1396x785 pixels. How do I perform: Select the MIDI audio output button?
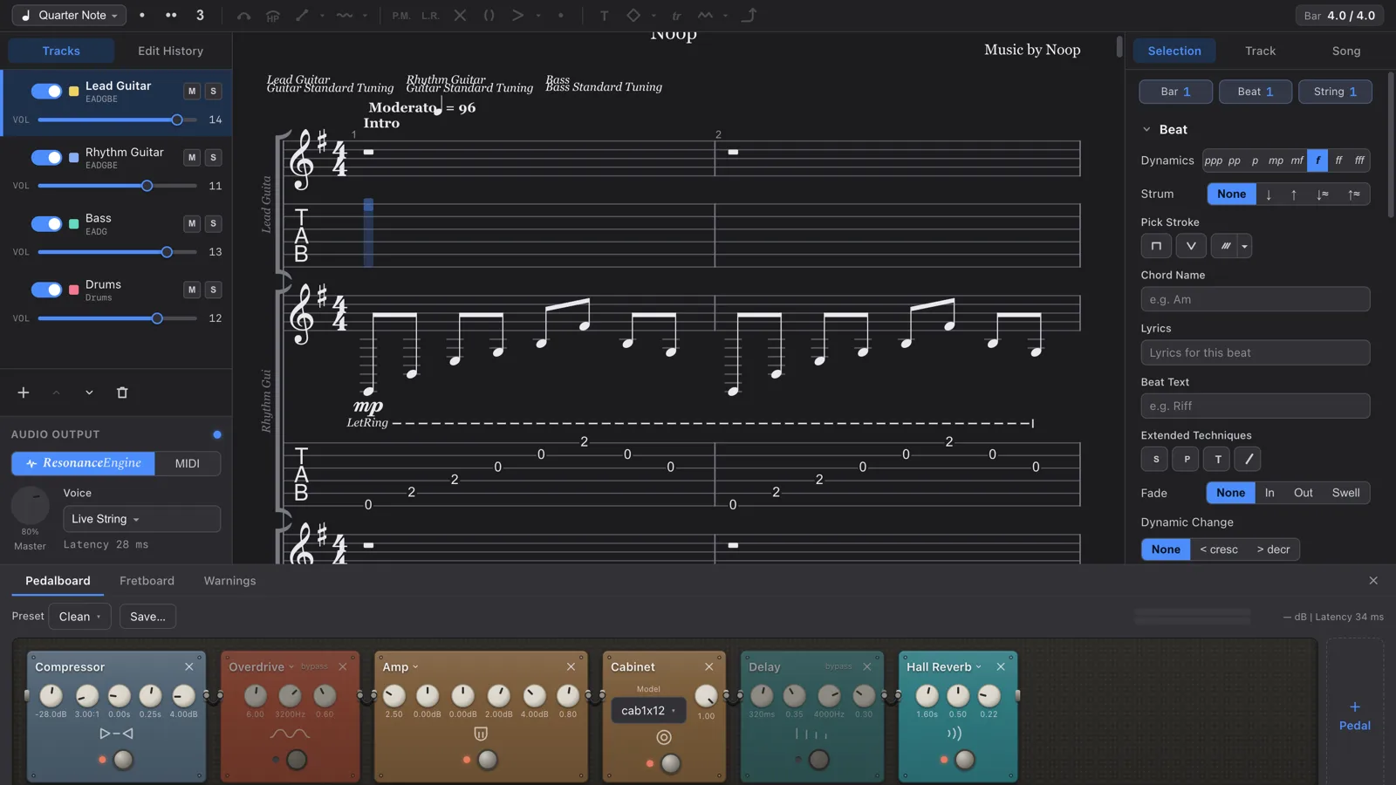coord(188,463)
